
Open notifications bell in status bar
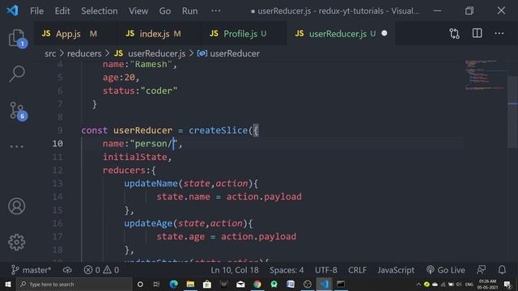502,270
